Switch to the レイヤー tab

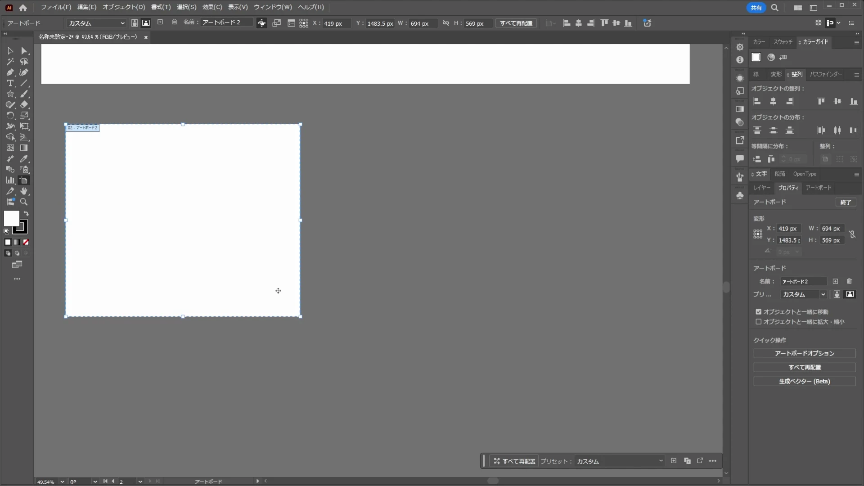[762, 188]
